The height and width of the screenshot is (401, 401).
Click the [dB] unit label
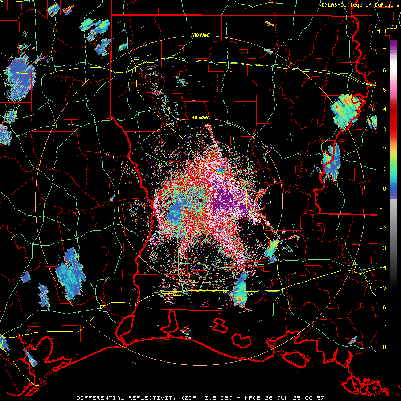coord(381,31)
